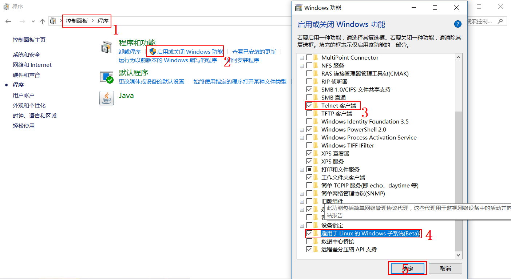Click the 取消 button
Screen dimensions: 511x279
coord(445,268)
